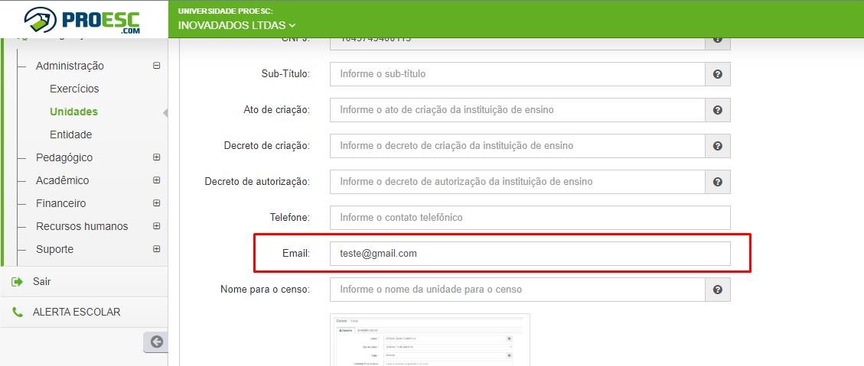
Task: Click the UNIVERSIDADE PROESC header text
Action: [x=225, y=11]
